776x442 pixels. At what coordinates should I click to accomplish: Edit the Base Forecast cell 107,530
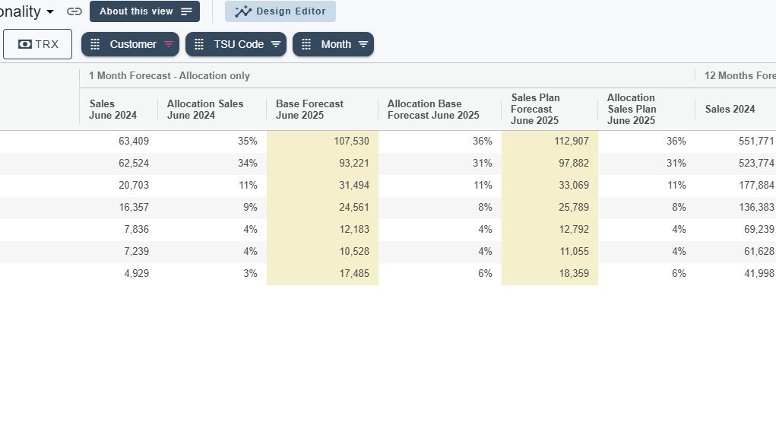[322, 142]
